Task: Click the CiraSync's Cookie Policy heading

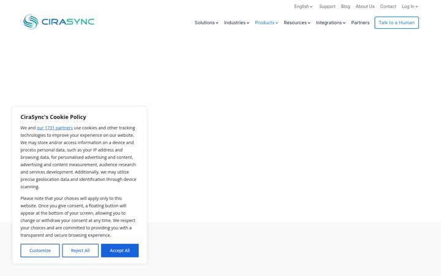Action: click(53, 117)
